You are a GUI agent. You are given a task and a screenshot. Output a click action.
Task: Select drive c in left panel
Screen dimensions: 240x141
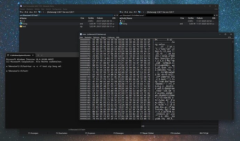[22, 12]
